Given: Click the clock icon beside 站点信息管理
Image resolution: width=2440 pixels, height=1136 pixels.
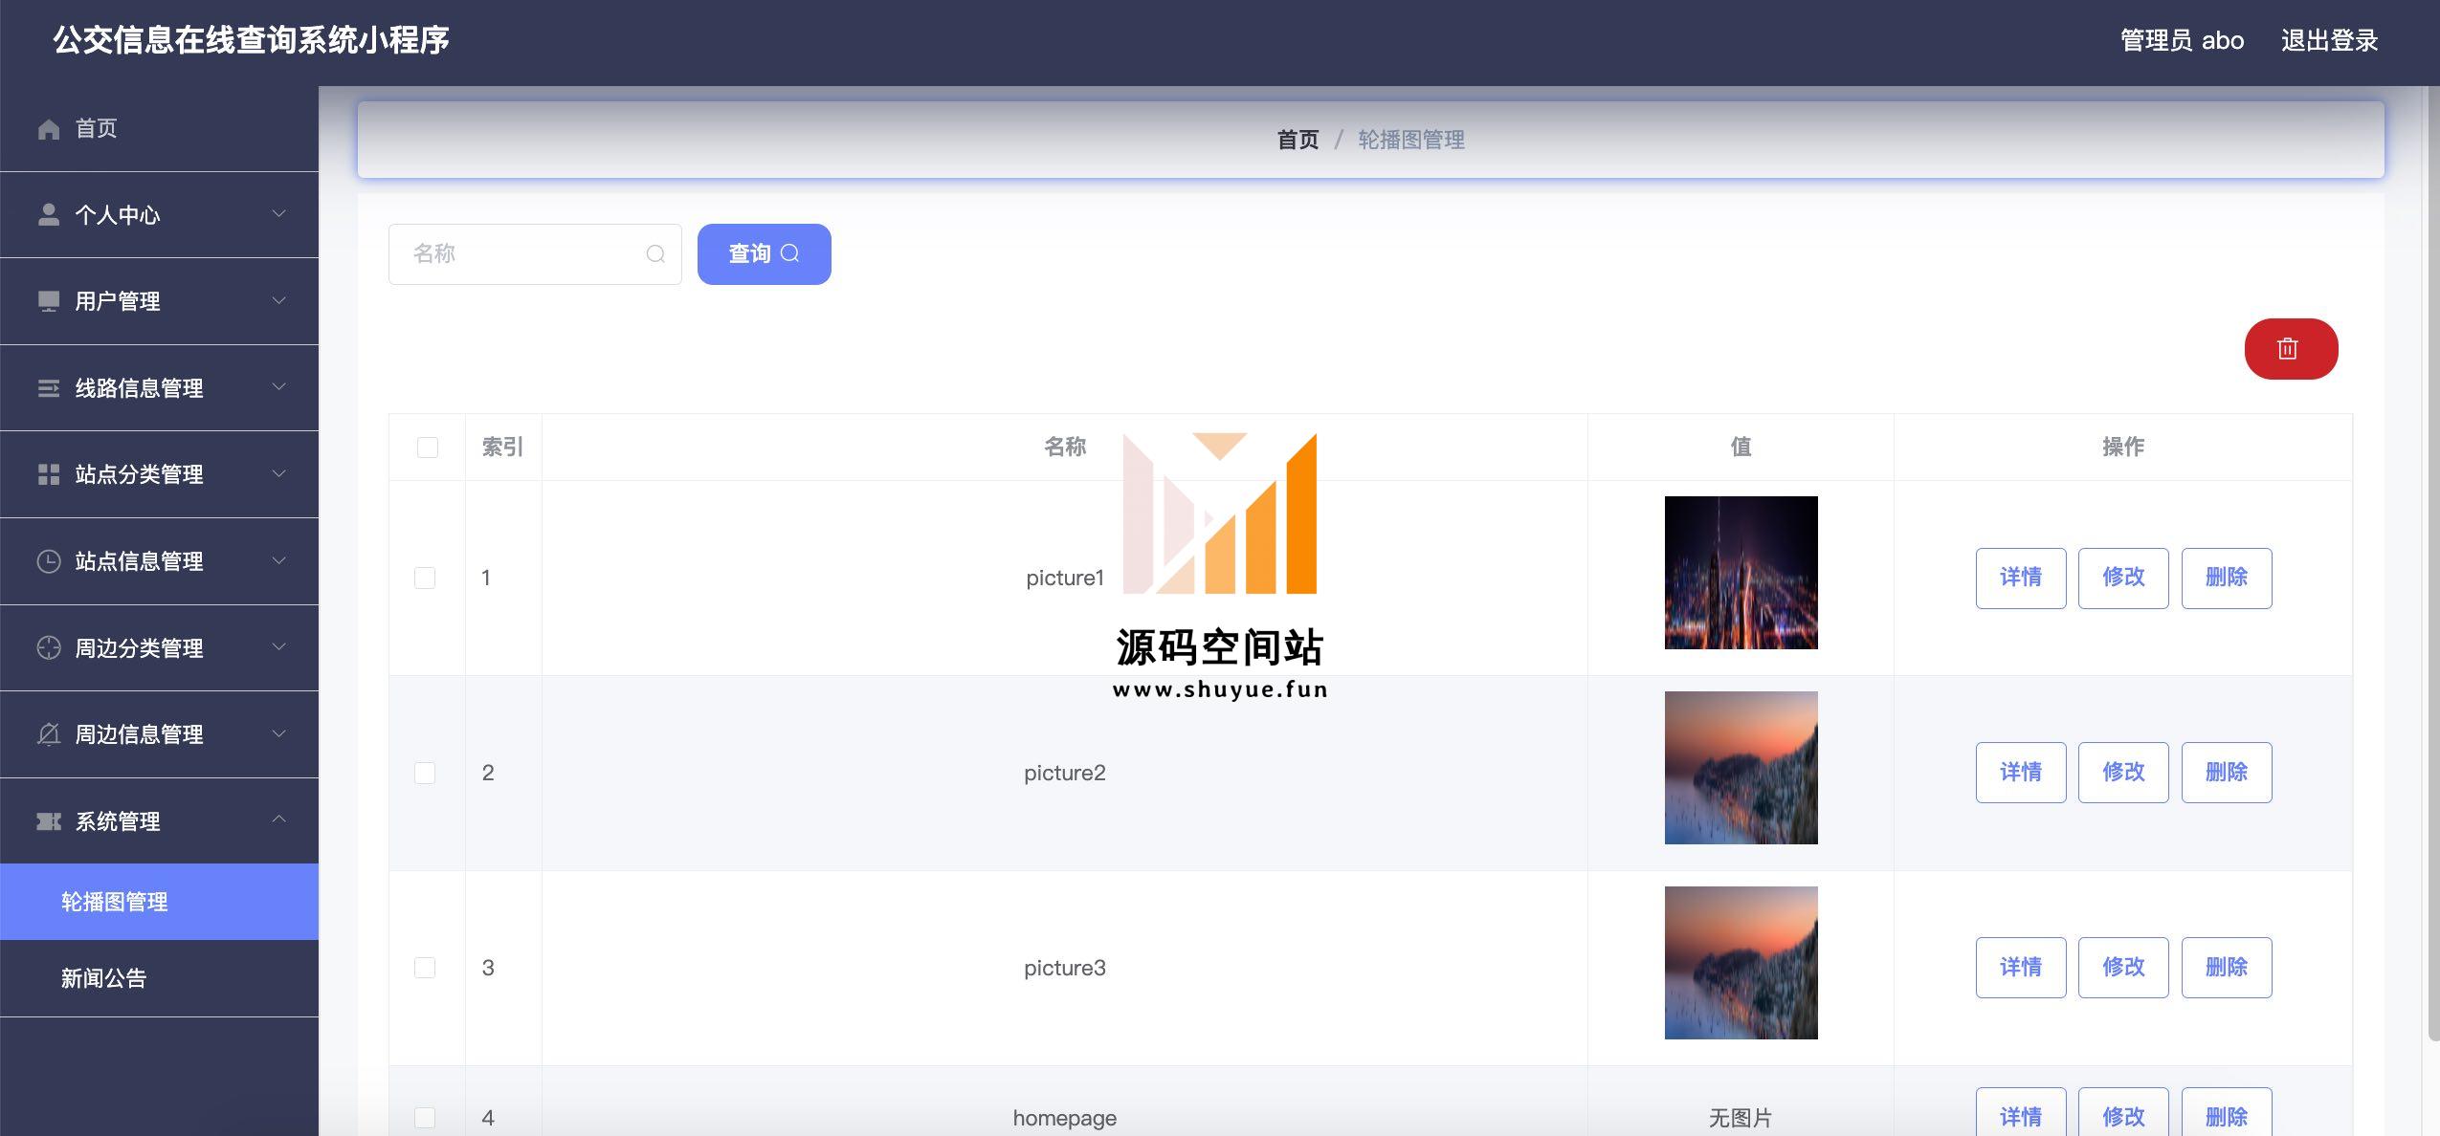Looking at the screenshot, I should point(49,561).
